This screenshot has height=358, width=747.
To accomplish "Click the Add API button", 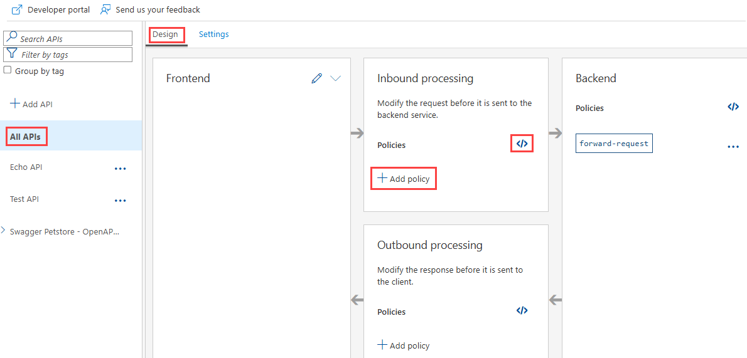I will click(31, 104).
